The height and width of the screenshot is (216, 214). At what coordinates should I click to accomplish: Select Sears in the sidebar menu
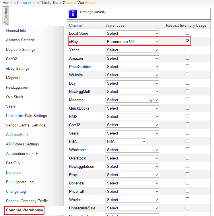coord(11,106)
